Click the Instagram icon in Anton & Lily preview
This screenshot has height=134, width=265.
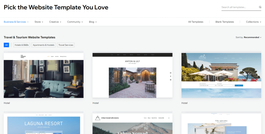[170, 80]
